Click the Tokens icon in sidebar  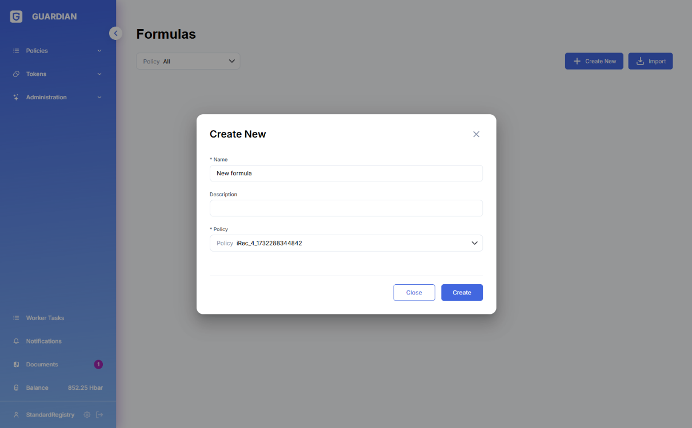pos(17,74)
